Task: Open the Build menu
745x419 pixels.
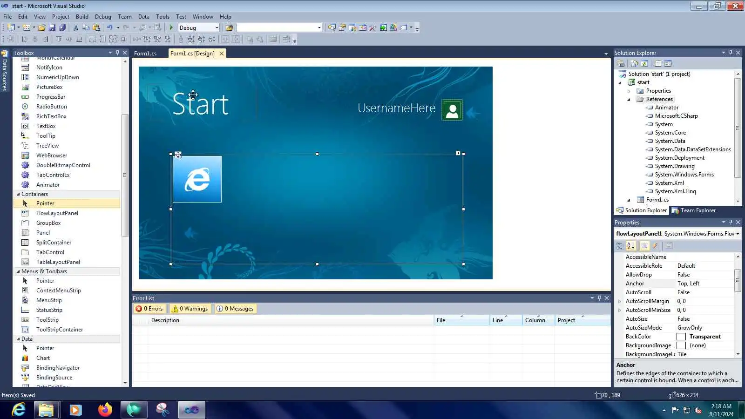Action: click(x=82, y=16)
